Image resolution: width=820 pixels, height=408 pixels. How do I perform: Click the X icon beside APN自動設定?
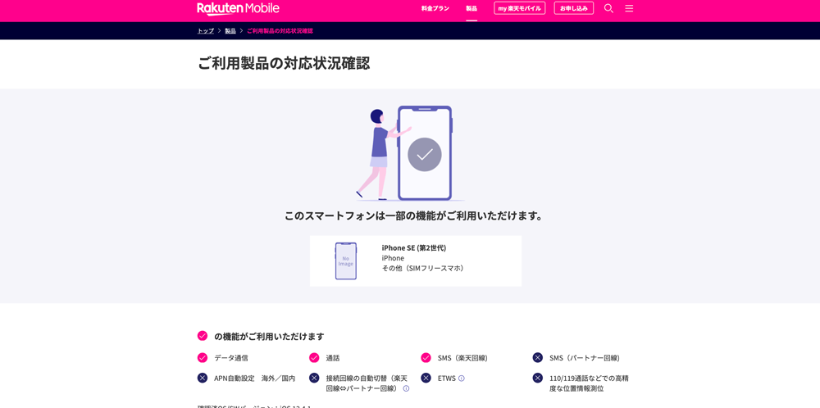point(203,378)
